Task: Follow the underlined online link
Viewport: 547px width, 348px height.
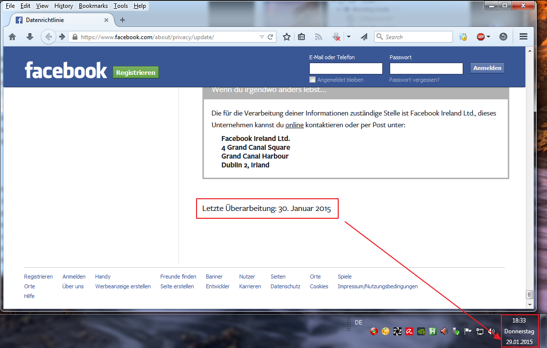Action: click(x=295, y=125)
